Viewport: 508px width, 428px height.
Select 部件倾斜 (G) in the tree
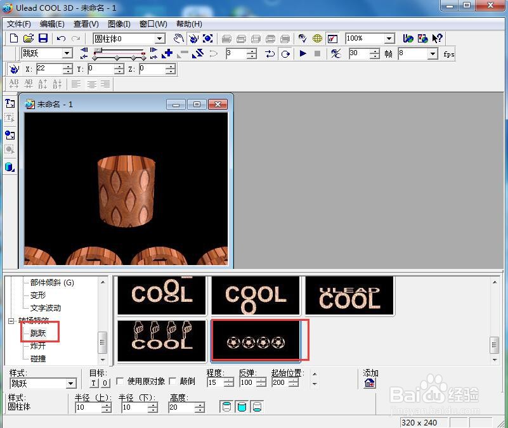(52, 283)
